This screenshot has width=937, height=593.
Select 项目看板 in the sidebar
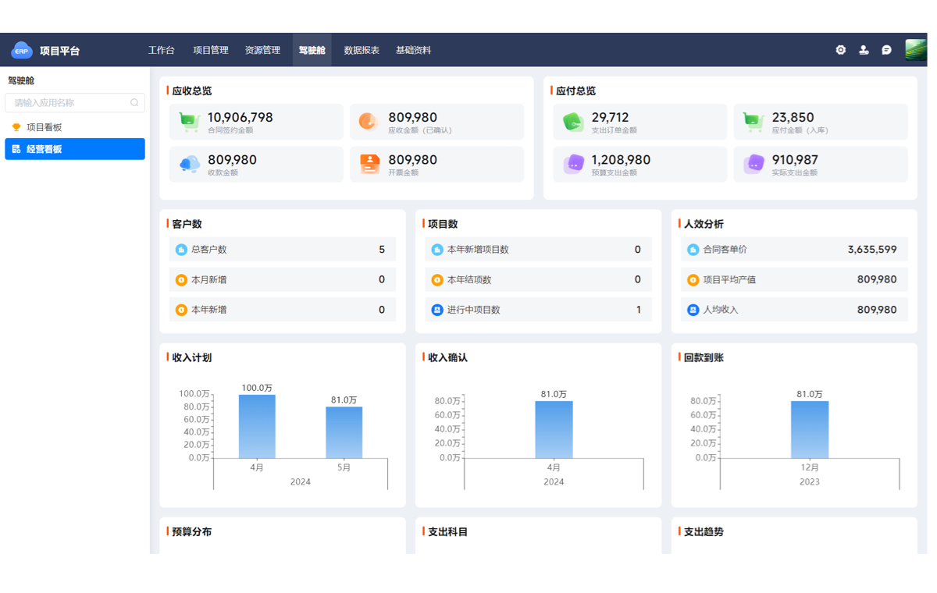pos(45,127)
